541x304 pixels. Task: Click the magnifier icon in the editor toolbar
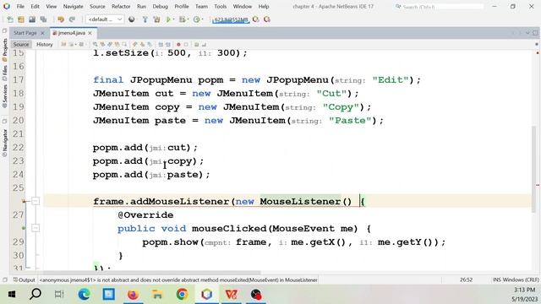tap(95, 45)
